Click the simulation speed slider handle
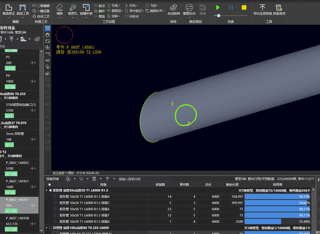 pyautogui.click(x=219, y=15)
